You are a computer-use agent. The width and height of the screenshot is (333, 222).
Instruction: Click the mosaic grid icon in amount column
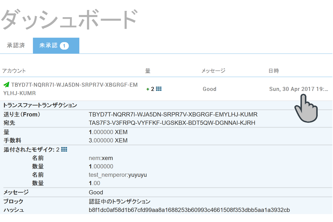(159, 89)
